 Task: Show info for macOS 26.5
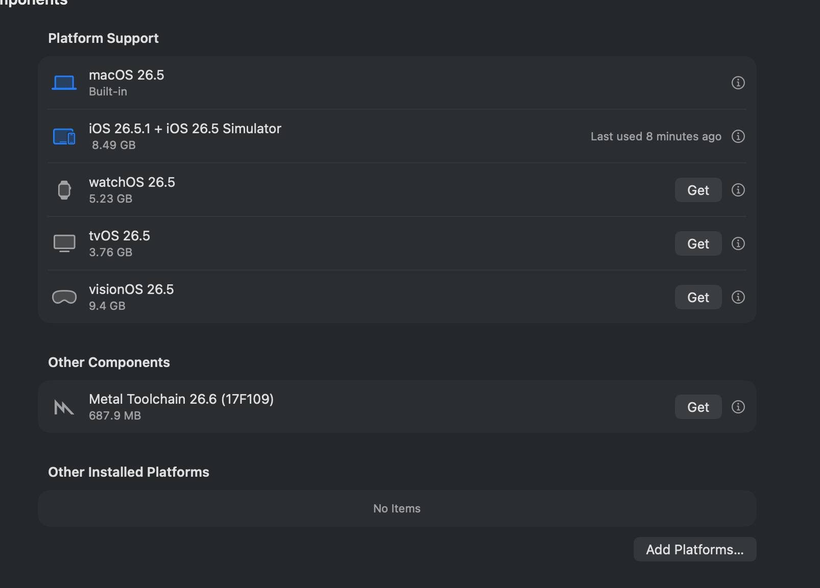tap(738, 83)
